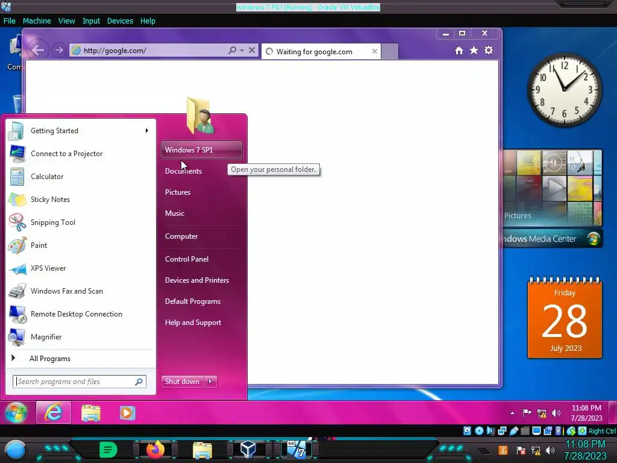Open the Windows 7 SP1 personal folder
This screenshot has height=463, width=617.
201,150
